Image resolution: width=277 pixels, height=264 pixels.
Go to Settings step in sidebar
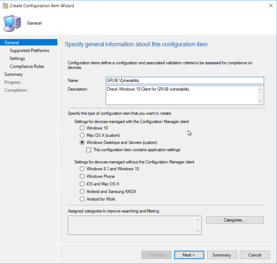[x=17, y=58]
